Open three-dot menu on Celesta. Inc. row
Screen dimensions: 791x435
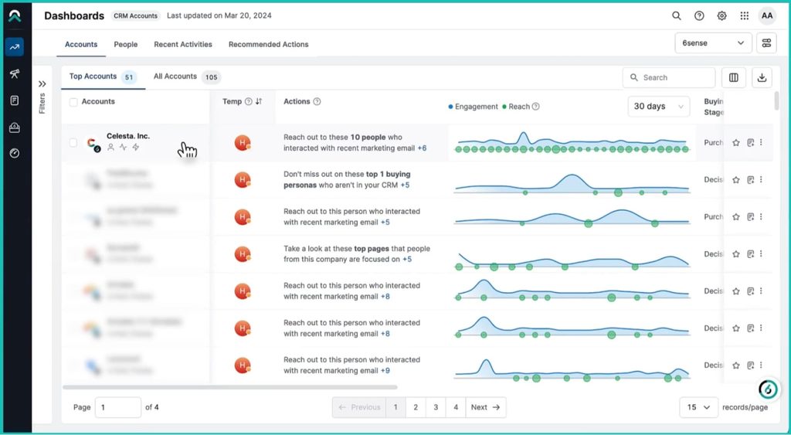(761, 143)
